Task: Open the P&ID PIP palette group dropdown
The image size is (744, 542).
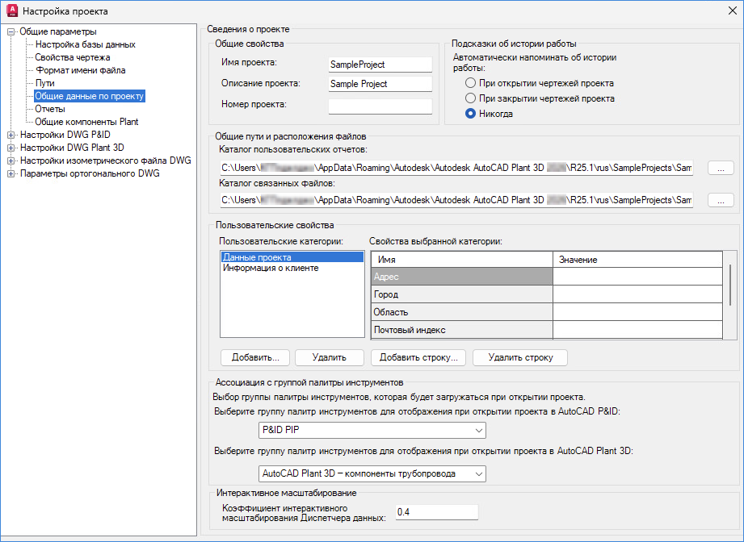Action: tap(372, 430)
